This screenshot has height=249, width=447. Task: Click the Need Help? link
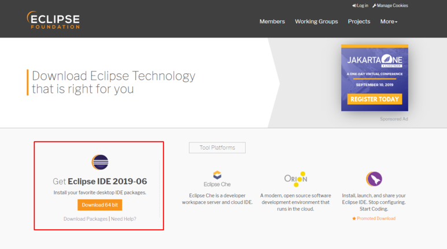coord(123,219)
